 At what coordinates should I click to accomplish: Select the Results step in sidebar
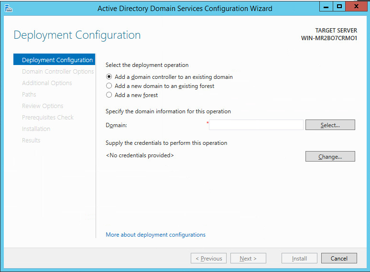click(31, 141)
